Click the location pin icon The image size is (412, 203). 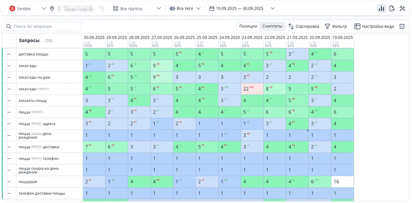tap(52, 8)
